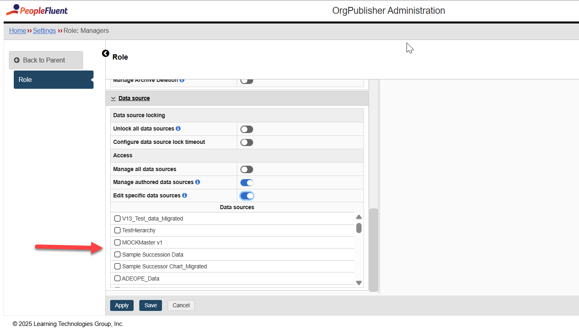Click the copyright Learning Technologies Group text

pyautogui.click(x=68, y=324)
